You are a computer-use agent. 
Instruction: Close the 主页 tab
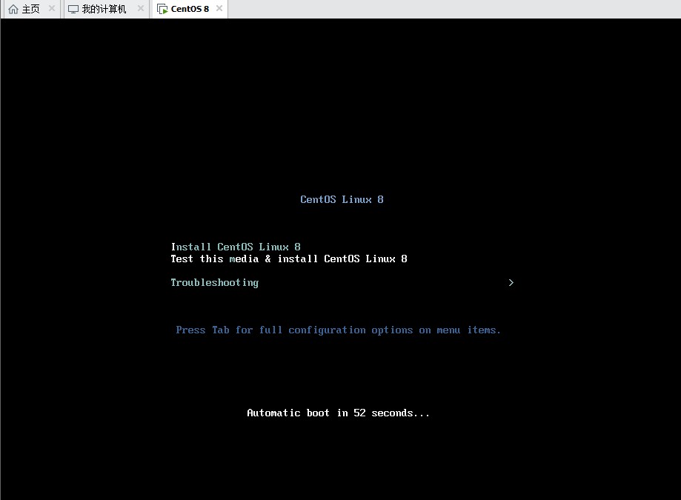point(52,8)
